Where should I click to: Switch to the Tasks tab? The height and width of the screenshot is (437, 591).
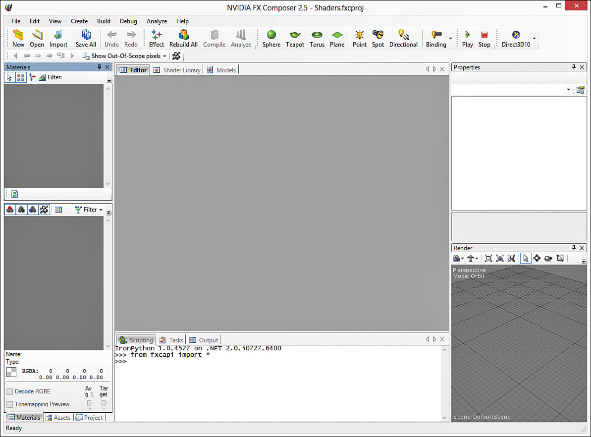(171, 340)
